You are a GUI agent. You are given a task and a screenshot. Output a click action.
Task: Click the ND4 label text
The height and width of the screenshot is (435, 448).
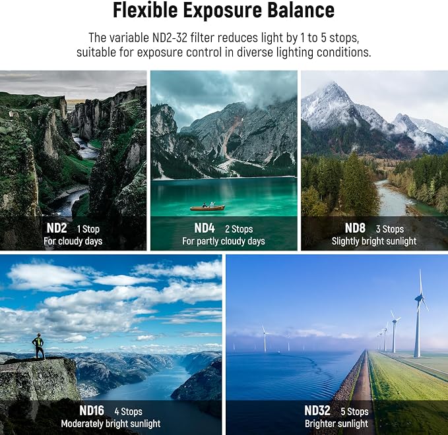pyautogui.click(x=205, y=228)
